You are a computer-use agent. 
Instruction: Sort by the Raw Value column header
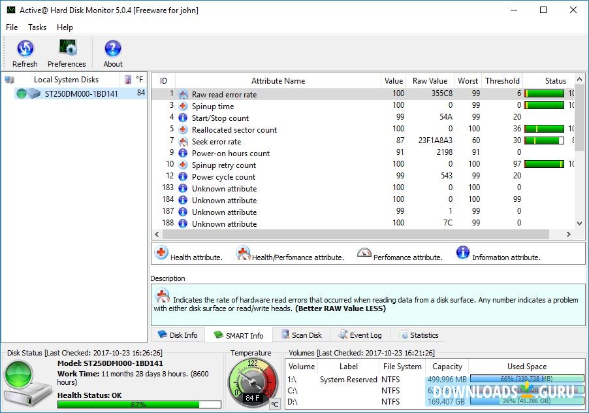pos(430,81)
